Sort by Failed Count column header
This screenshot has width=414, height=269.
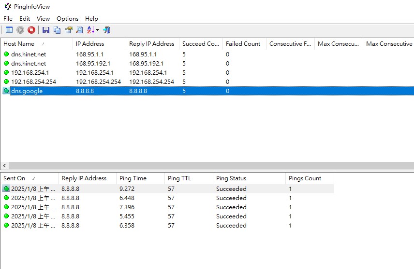(x=243, y=44)
